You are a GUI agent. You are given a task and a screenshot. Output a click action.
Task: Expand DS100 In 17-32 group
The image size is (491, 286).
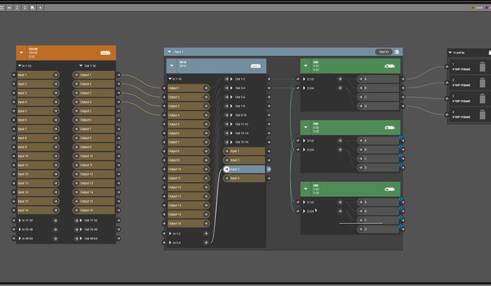[20, 220]
